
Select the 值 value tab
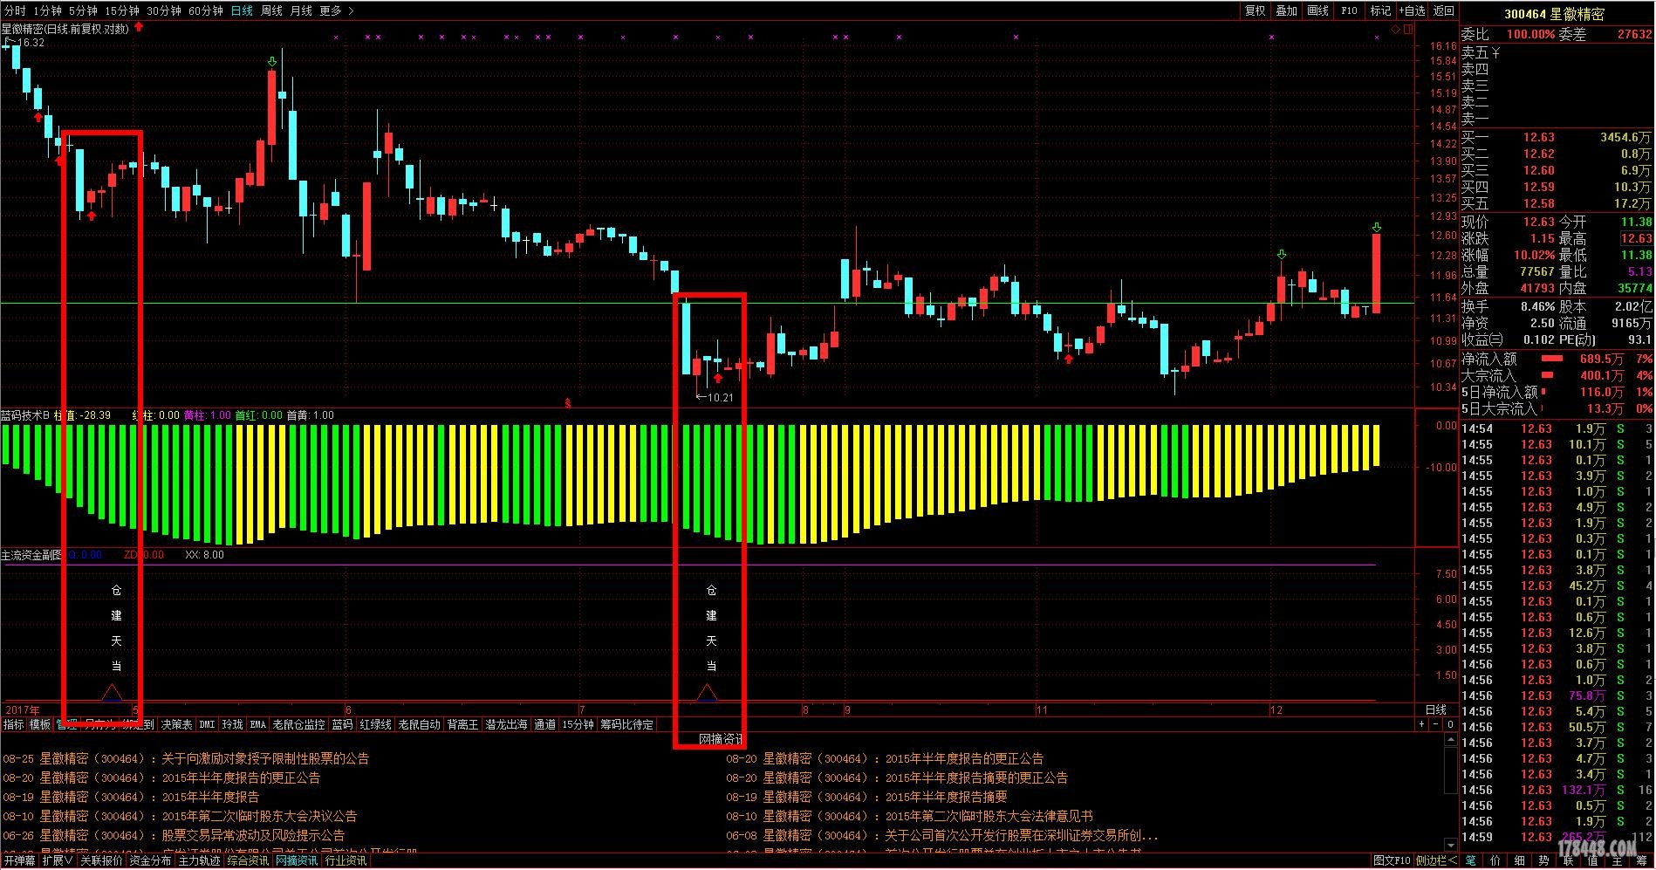[1592, 861]
